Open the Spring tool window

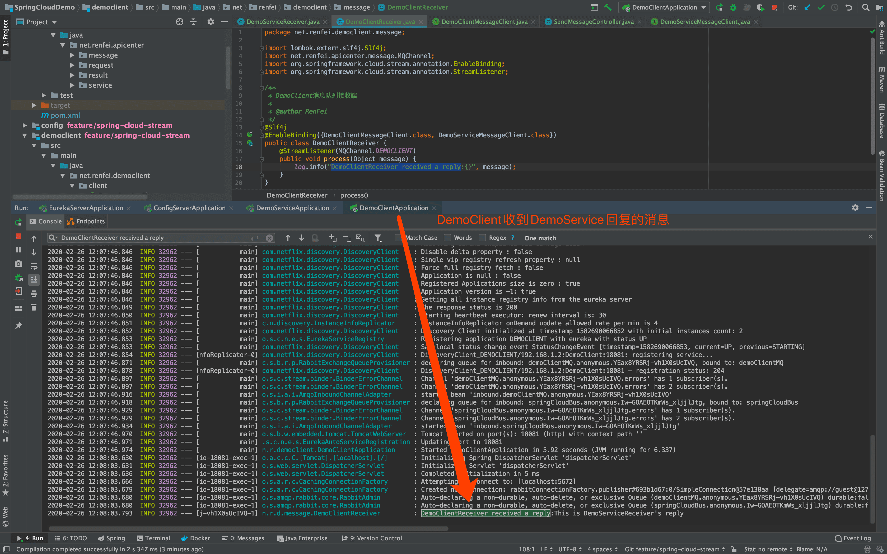(111, 538)
